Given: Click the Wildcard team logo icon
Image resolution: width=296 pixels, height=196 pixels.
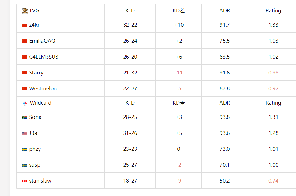Looking at the screenshot, I should [x=25, y=103].
